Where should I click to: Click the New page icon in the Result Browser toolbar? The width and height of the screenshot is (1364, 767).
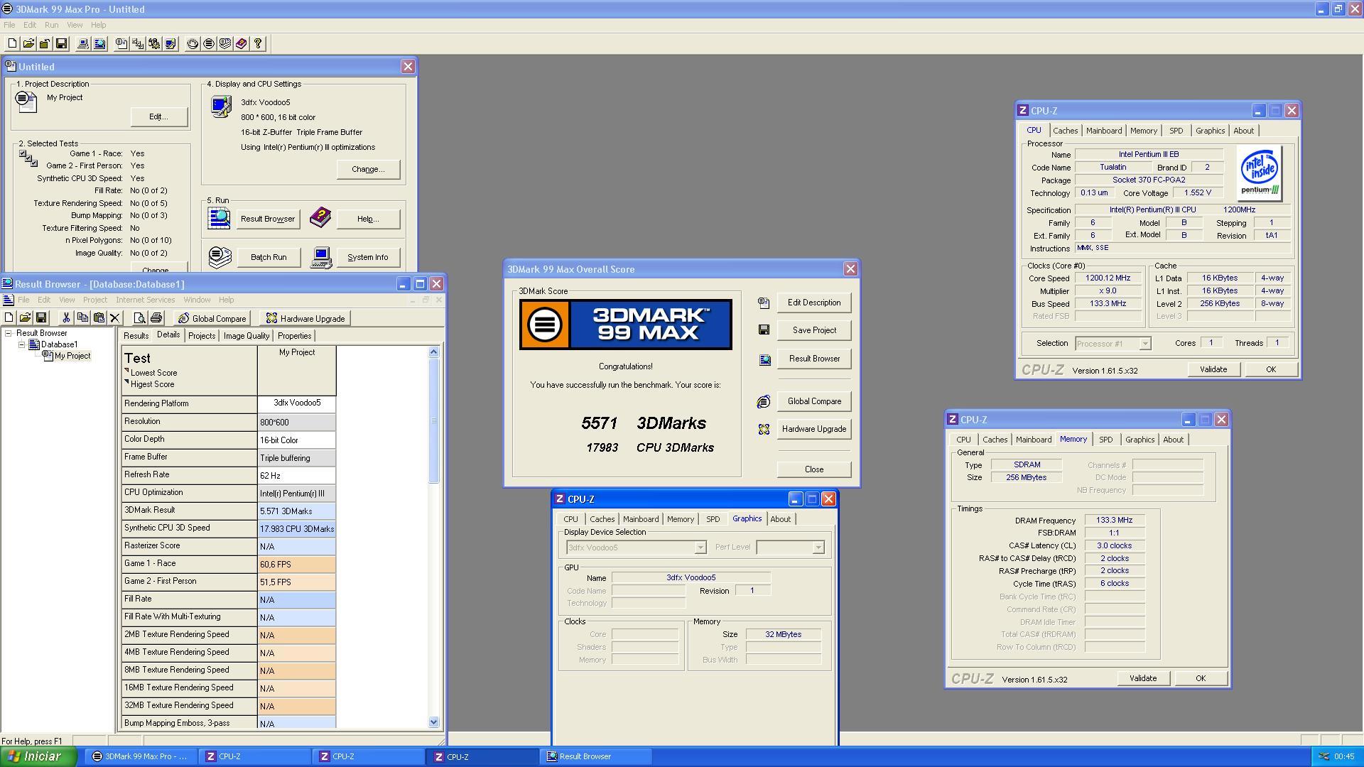tap(9, 318)
